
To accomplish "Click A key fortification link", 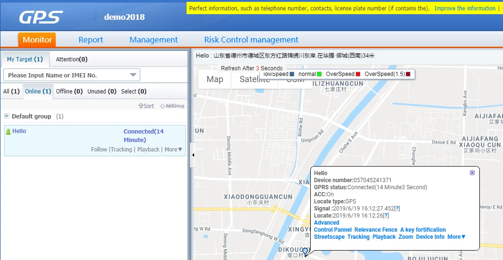I will [x=423, y=230].
